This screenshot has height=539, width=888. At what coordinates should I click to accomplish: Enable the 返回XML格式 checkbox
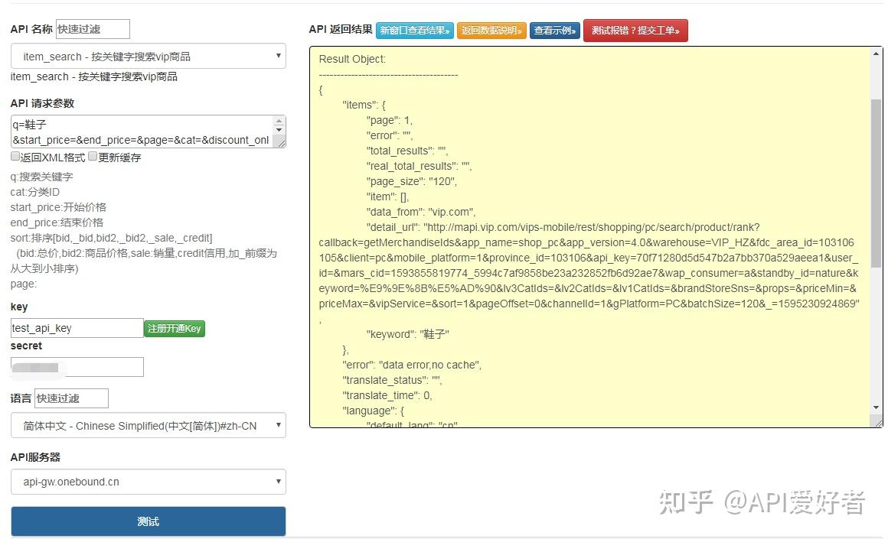(15, 157)
